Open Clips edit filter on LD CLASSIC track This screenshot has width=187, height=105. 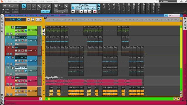(x=21, y=64)
